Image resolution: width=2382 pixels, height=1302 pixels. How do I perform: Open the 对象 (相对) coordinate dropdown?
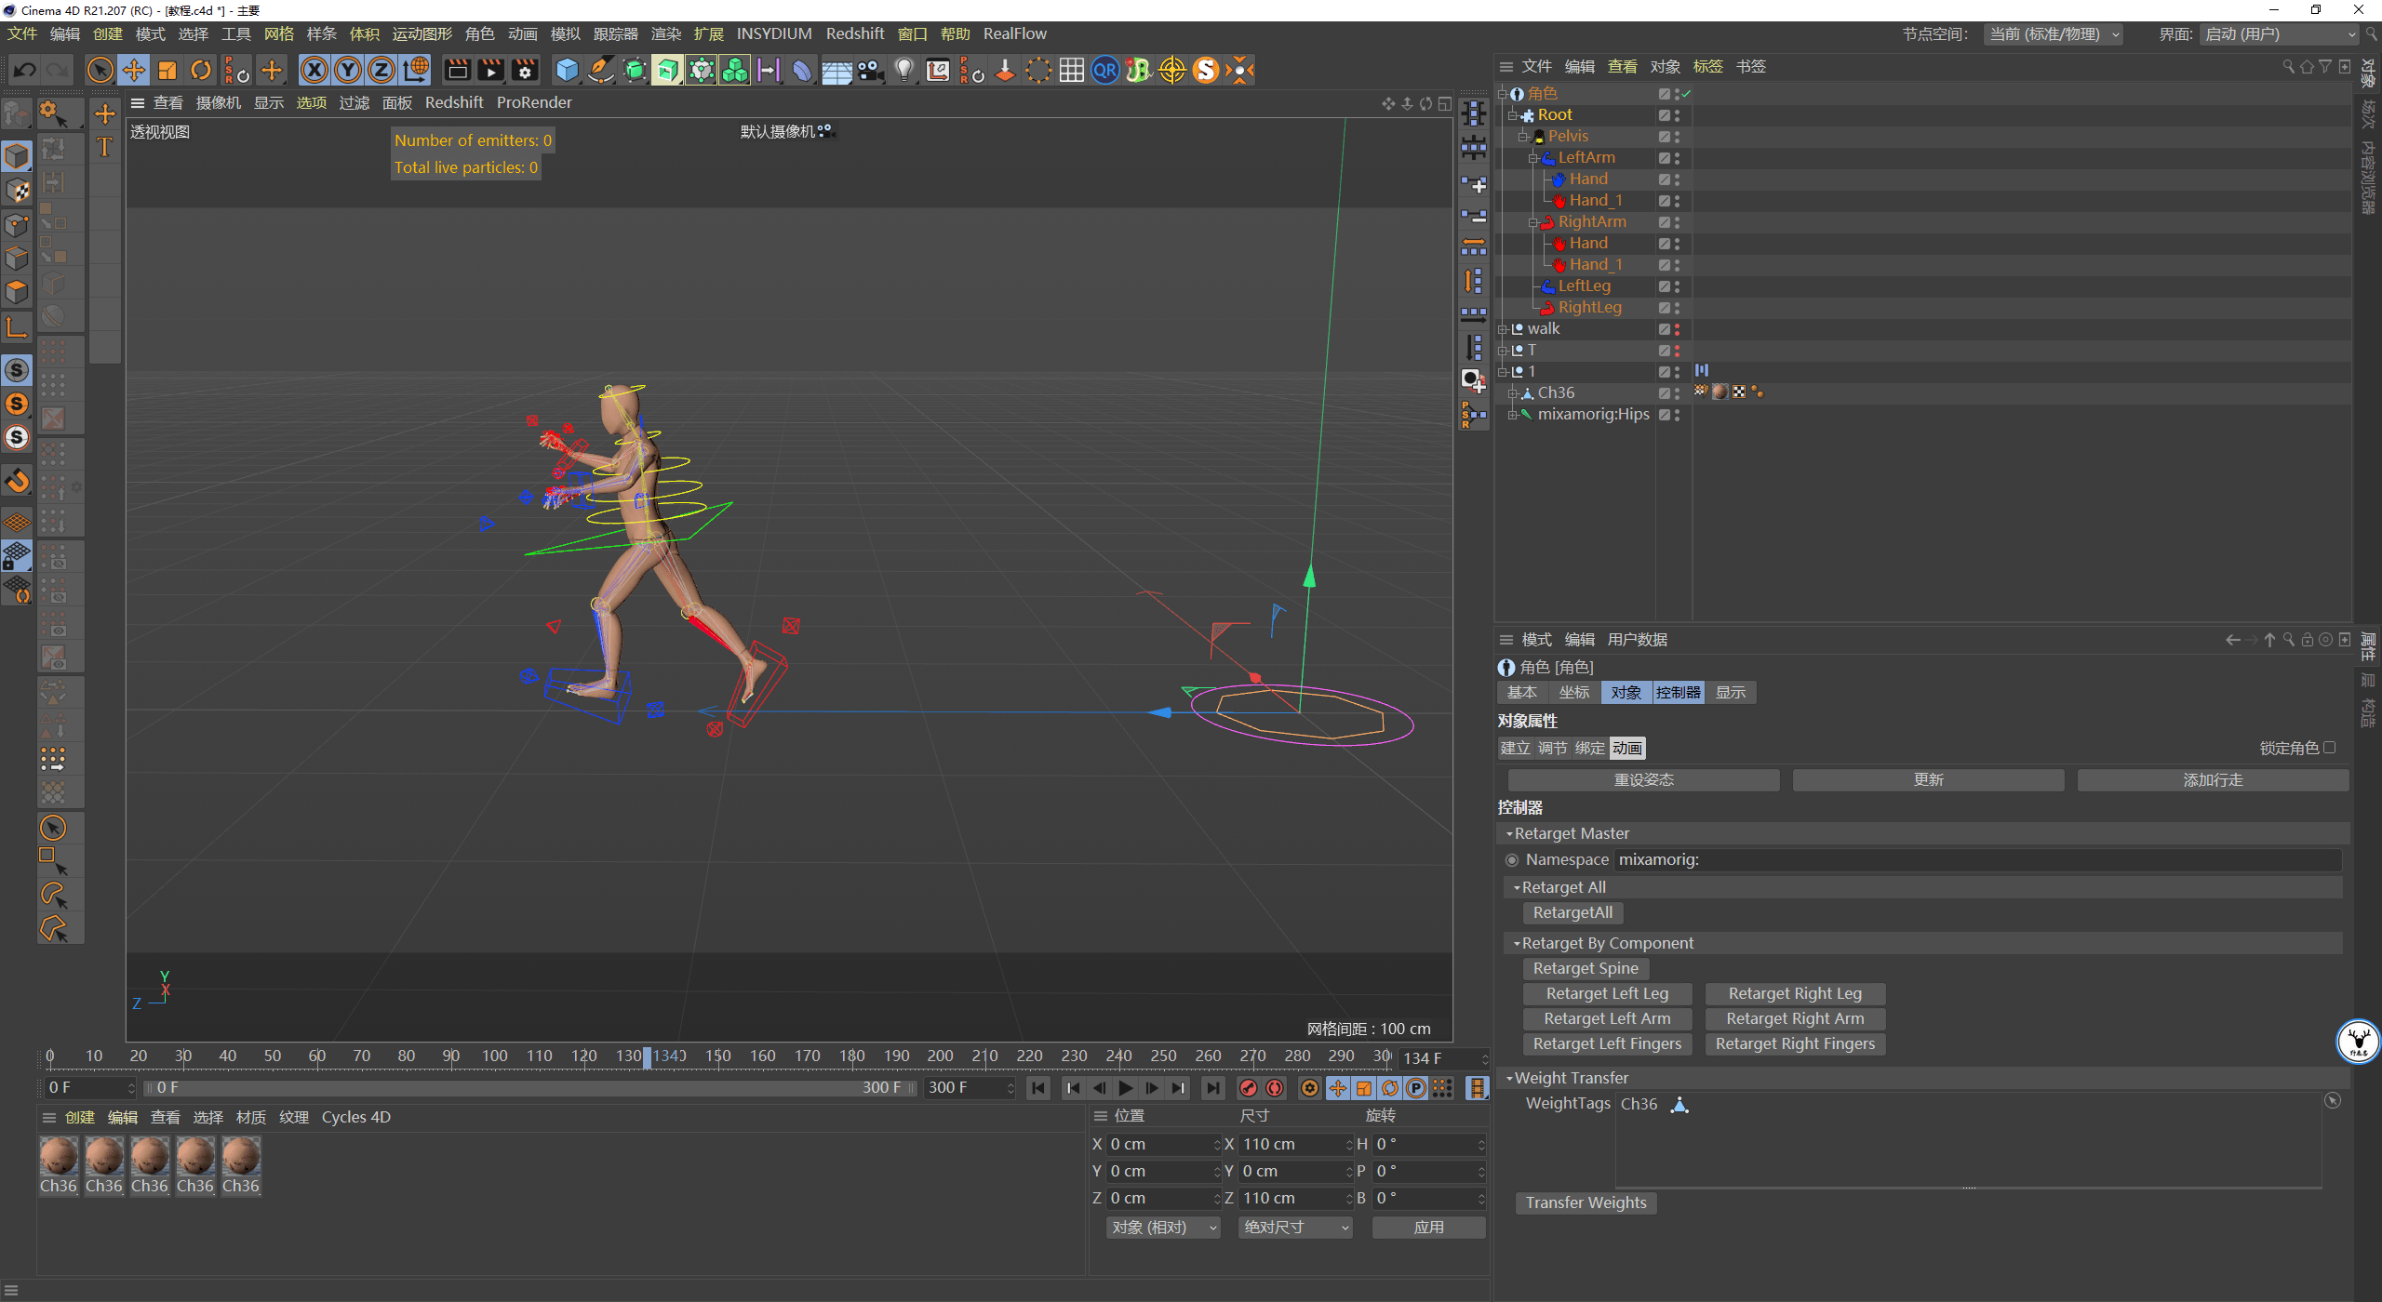pos(1162,1228)
